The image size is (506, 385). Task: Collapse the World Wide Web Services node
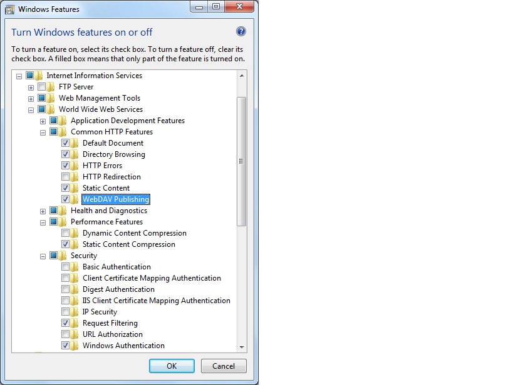pyautogui.click(x=31, y=110)
